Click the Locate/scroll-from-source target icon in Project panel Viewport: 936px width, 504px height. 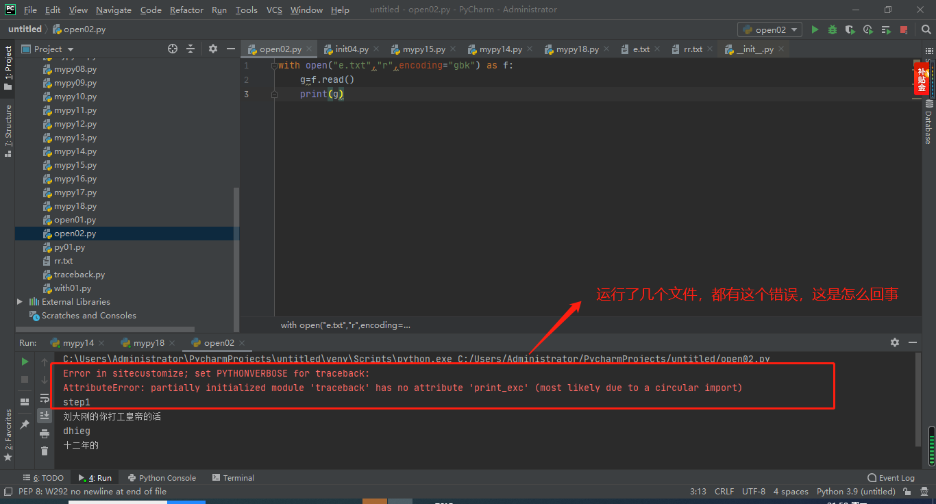point(173,49)
